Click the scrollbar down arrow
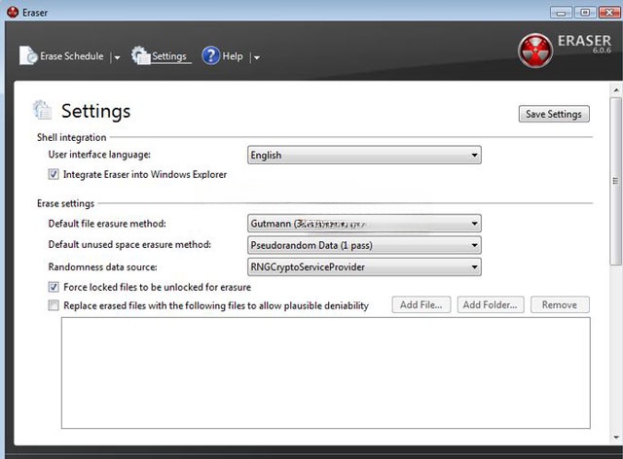623x459 pixels. pyautogui.click(x=616, y=438)
